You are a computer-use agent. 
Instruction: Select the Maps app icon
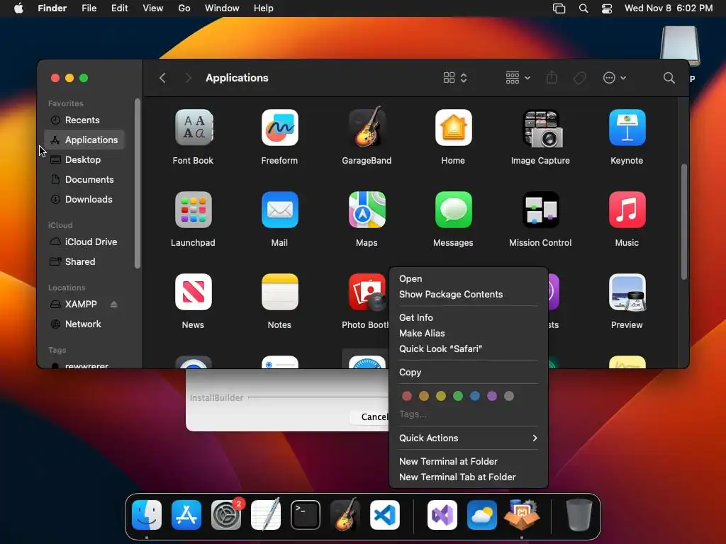coord(367,210)
